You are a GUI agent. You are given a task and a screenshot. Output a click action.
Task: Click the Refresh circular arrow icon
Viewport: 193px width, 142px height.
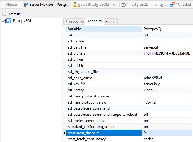point(4,14)
